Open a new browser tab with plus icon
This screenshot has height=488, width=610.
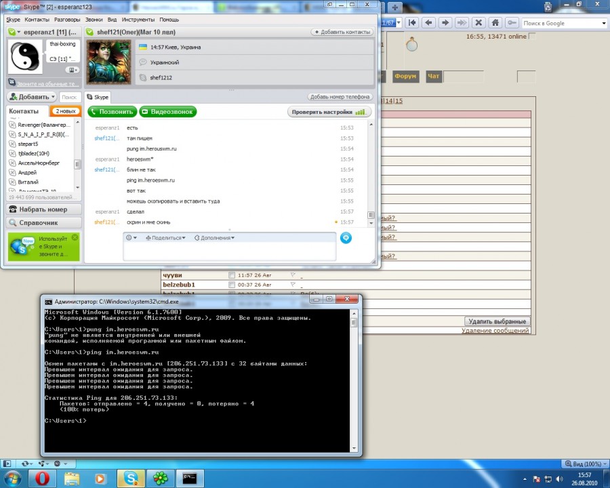pyautogui.click(x=394, y=7)
